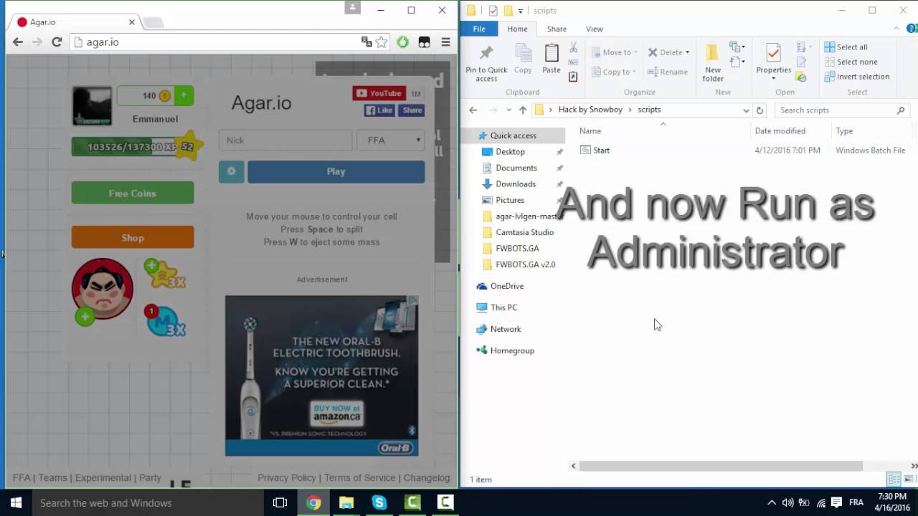This screenshot has height=516, width=918.
Task: Open the Chrome hamburger menu
Action: (x=445, y=42)
